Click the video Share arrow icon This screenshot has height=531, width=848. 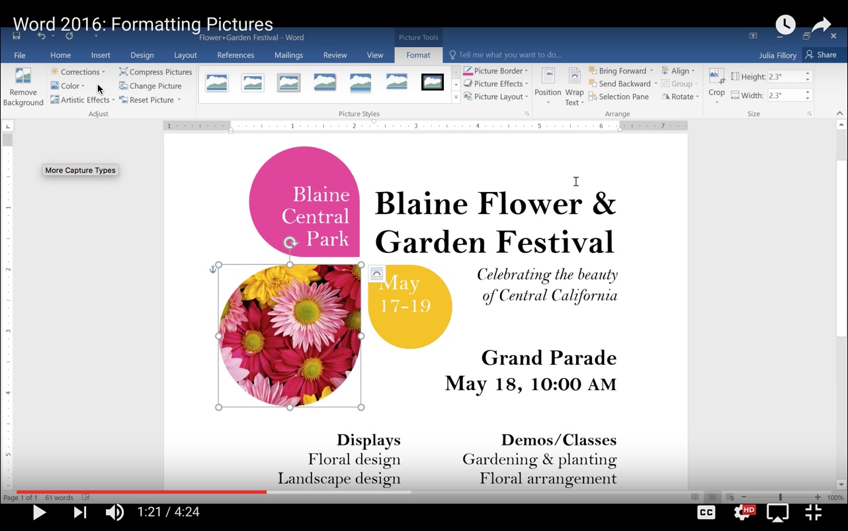821,24
